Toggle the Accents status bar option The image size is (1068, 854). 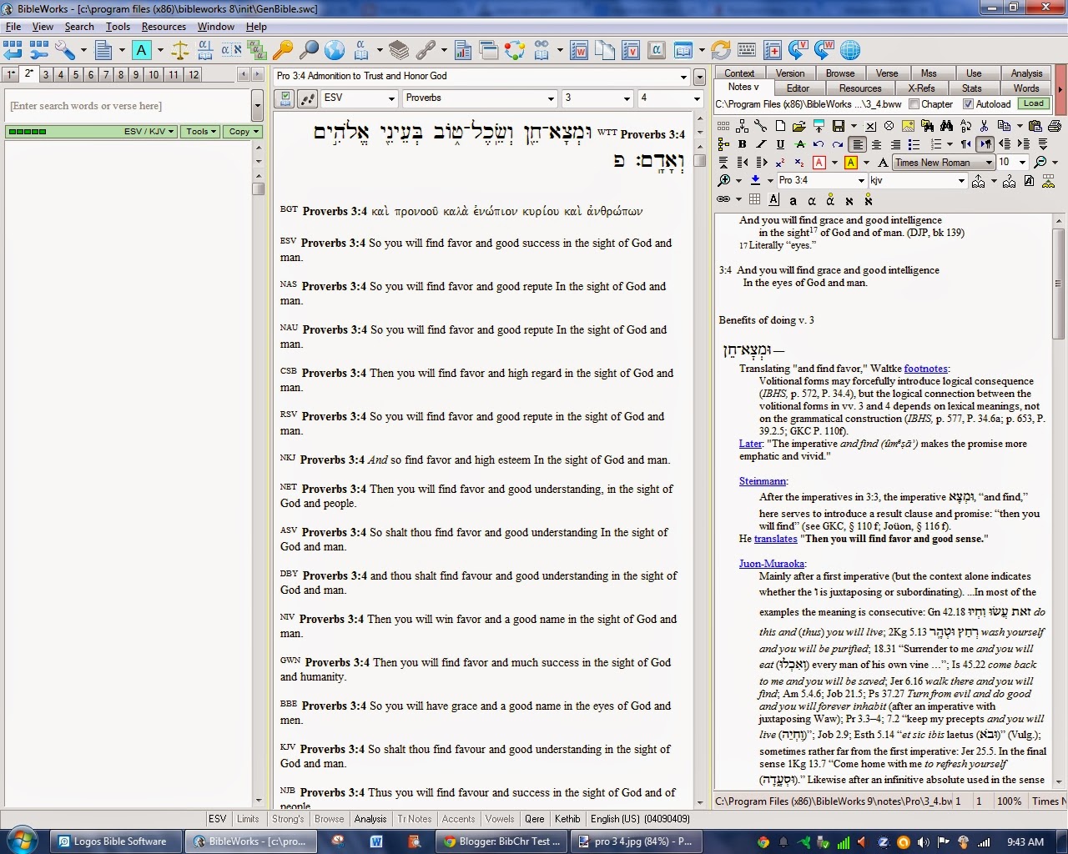(x=458, y=819)
